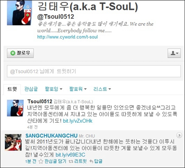185x168 pixels.
Task: Click the large profile picture of T-SouL
Action: coord(19,13)
